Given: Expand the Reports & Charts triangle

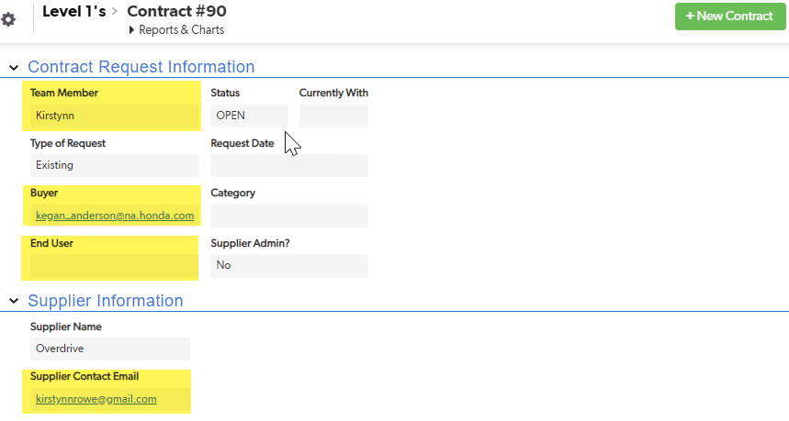Looking at the screenshot, I should pyautogui.click(x=132, y=30).
